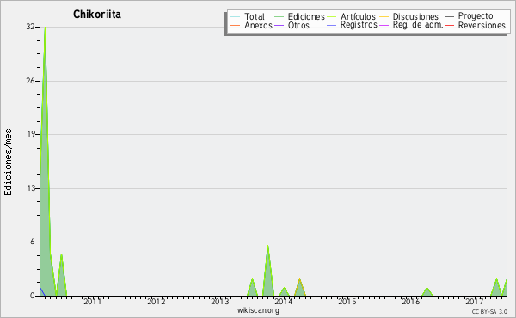This screenshot has height=318, width=516.
Task: Click the wikiscan.org caption
Action: coord(258,310)
